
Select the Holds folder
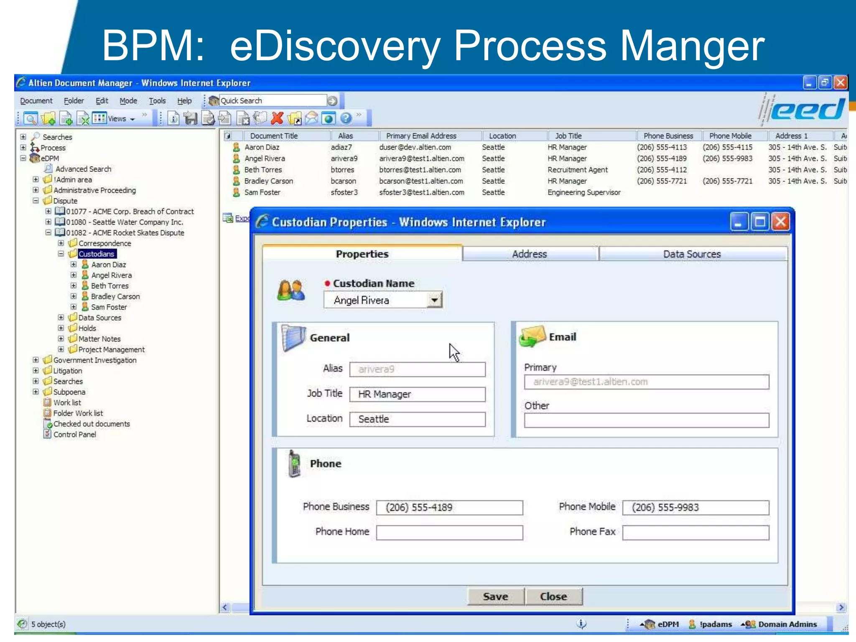[87, 328]
